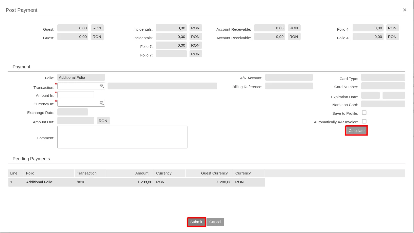
Task: Sort by the Amount column header
Action: pyautogui.click(x=130, y=173)
